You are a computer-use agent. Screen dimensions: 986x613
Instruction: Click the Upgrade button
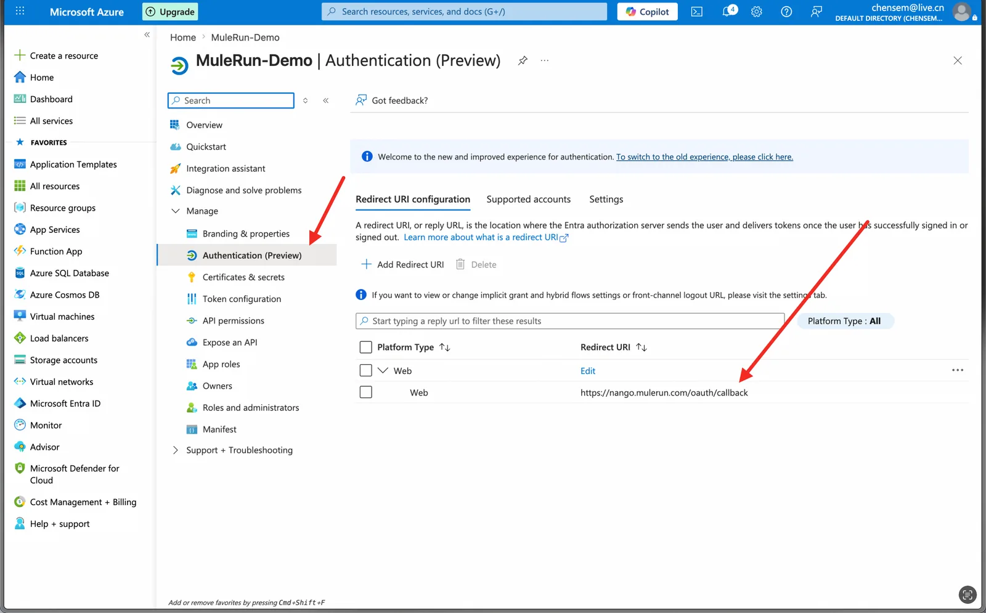[170, 12]
